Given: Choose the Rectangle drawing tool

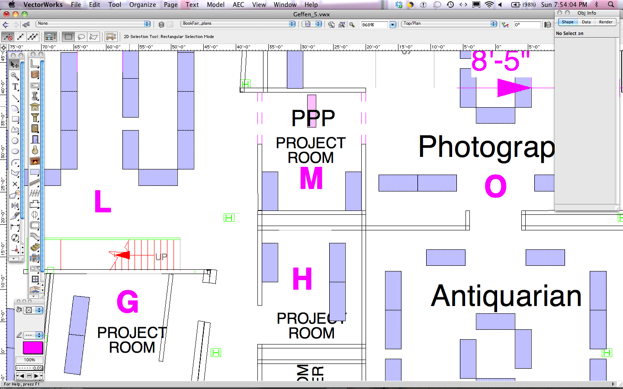Looking at the screenshot, I should click(x=15, y=119).
